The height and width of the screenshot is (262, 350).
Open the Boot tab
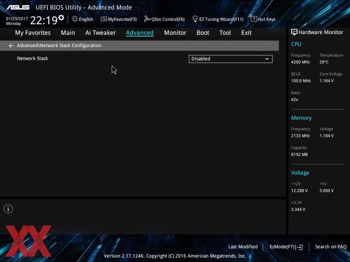click(203, 33)
